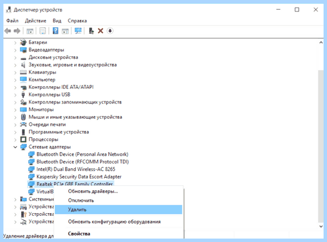
Task: Select the Сетевые адаптеры network icon
Action: (x=23, y=147)
